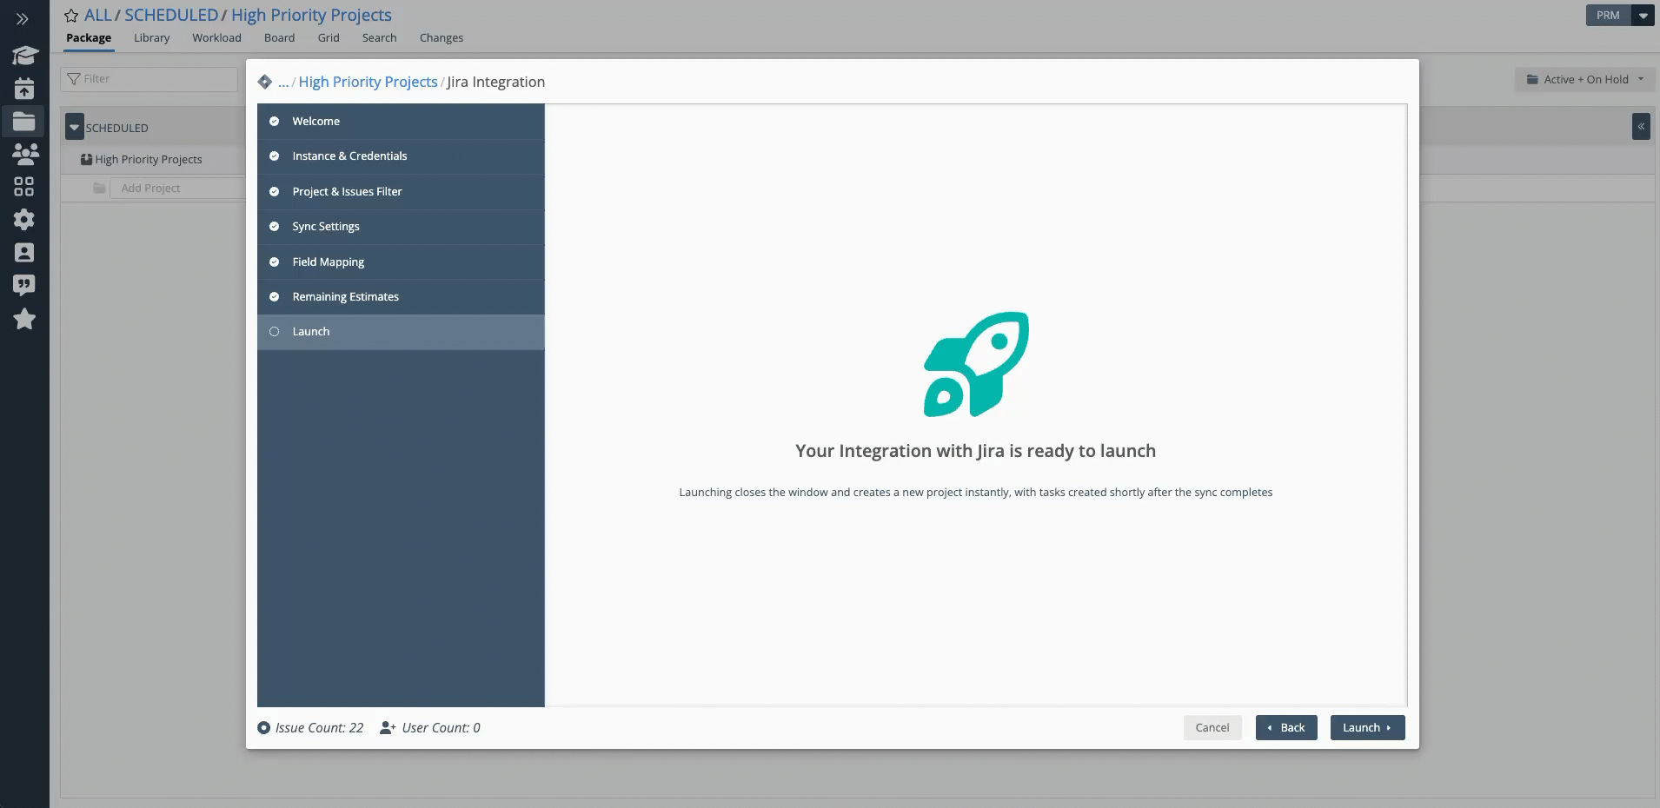Open the feedback speech bubble icon
Image resolution: width=1660 pixels, height=808 pixels.
[x=24, y=285]
